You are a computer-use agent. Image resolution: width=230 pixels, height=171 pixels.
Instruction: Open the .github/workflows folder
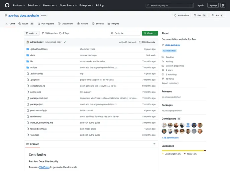click(39, 49)
